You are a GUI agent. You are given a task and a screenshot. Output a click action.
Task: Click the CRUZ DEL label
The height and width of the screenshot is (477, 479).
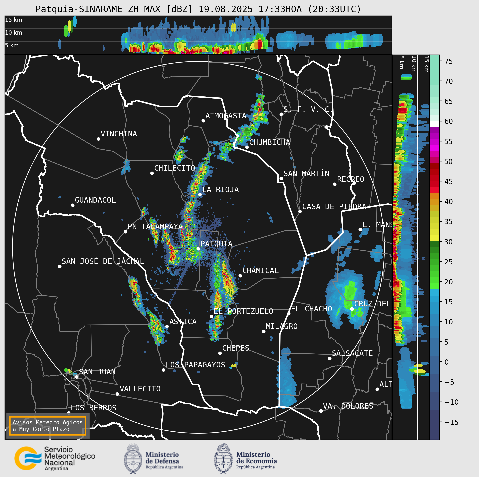[373, 304]
